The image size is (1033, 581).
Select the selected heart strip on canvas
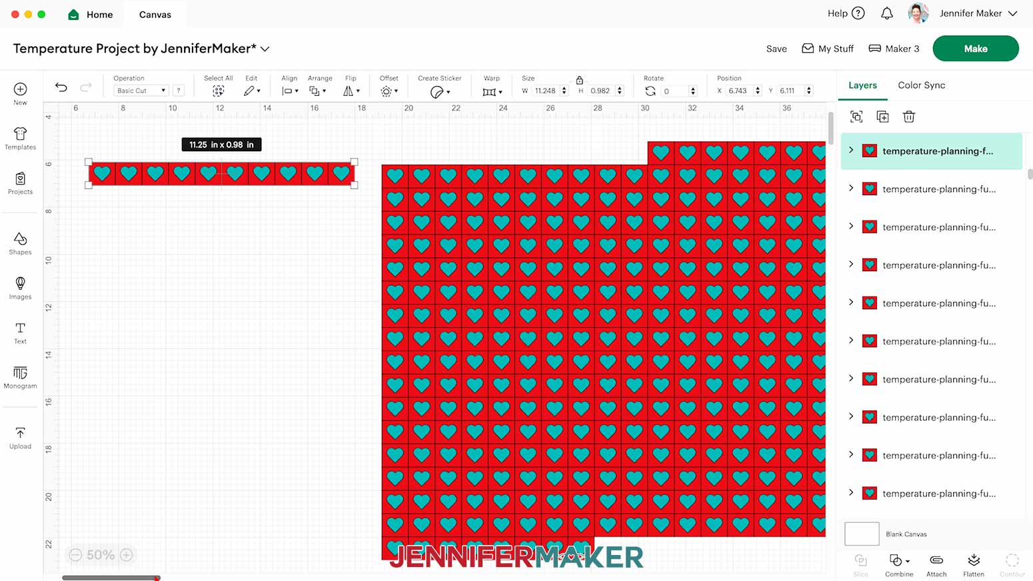pos(221,174)
